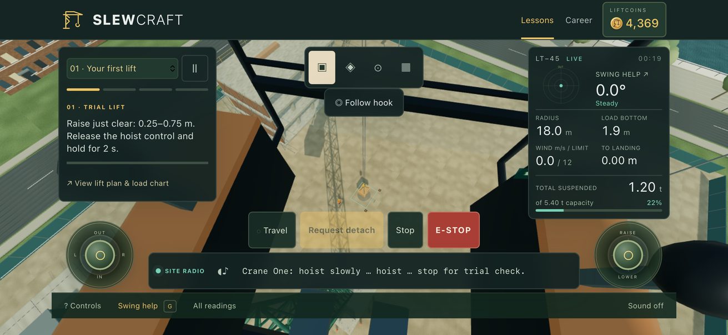728x335 pixels.
Task: Switch to the Career tab
Action: coord(579,20)
